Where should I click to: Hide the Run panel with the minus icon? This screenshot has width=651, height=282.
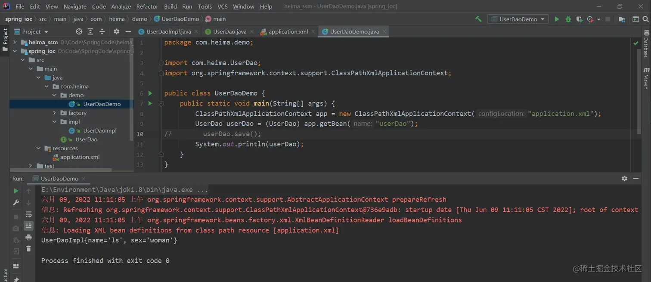636,178
